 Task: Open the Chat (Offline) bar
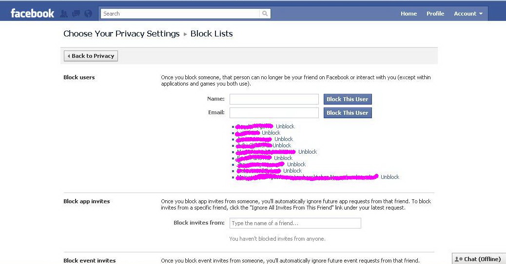479,259
